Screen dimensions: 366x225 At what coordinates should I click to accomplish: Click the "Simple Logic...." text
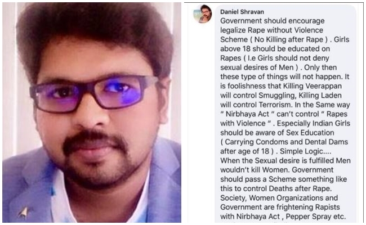[305, 151]
